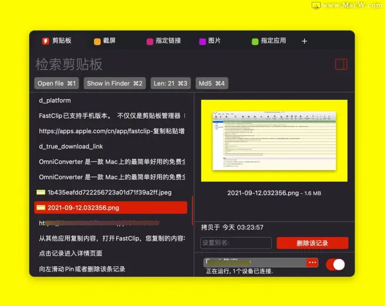385x306 pixels.
Task: Click the 设置别名 alias input field
Action: (x=236, y=243)
